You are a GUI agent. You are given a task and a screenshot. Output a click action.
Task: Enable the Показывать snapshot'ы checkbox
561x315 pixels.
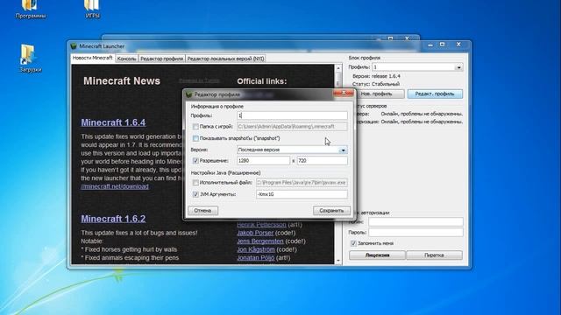[x=195, y=138]
